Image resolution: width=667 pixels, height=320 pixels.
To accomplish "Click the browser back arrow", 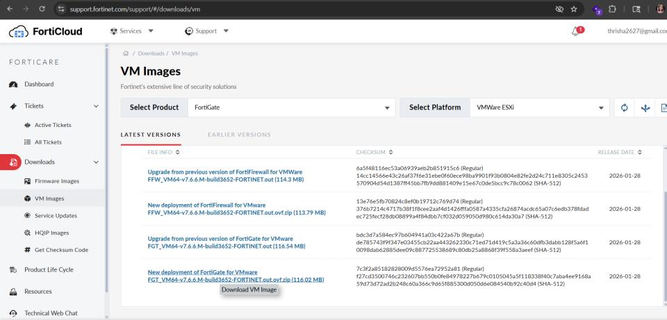I will [10, 8].
